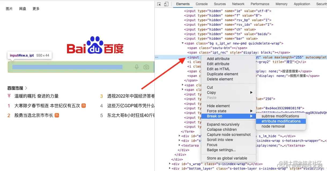Choose Store as global variable
Image resolution: width=327 pixels, height=171 pixels.
(229, 158)
